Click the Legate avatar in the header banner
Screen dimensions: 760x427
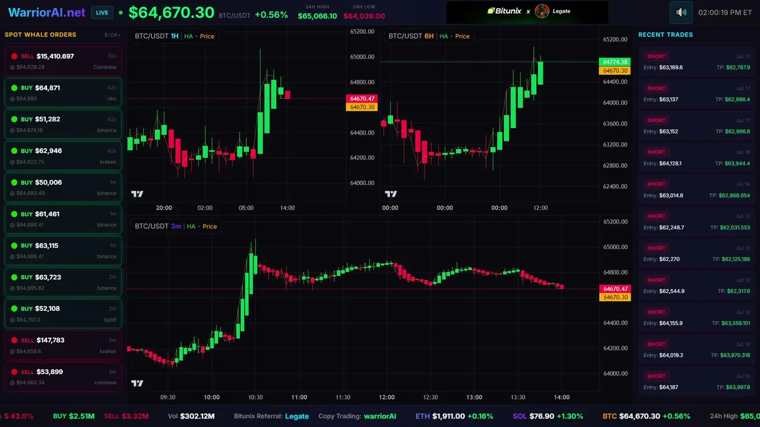pos(542,11)
